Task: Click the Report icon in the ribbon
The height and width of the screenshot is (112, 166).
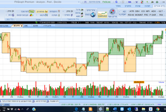Action: click(x=31, y=11)
